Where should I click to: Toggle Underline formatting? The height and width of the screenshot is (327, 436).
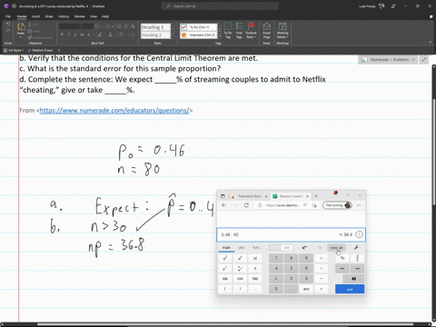click(x=75, y=35)
